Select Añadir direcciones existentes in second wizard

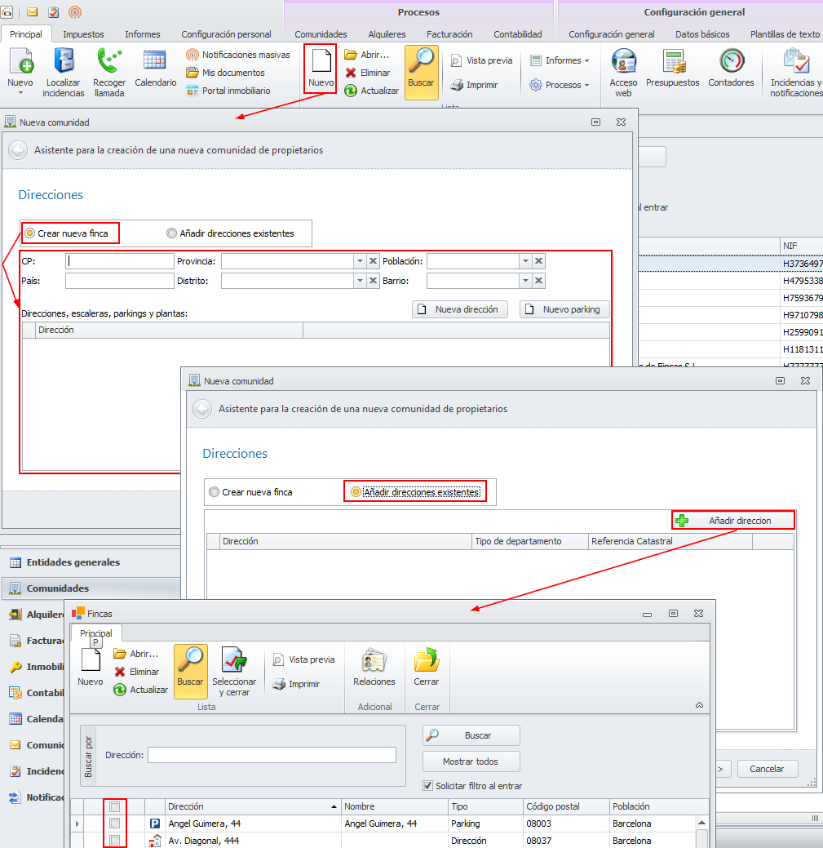tap(415, 492)
